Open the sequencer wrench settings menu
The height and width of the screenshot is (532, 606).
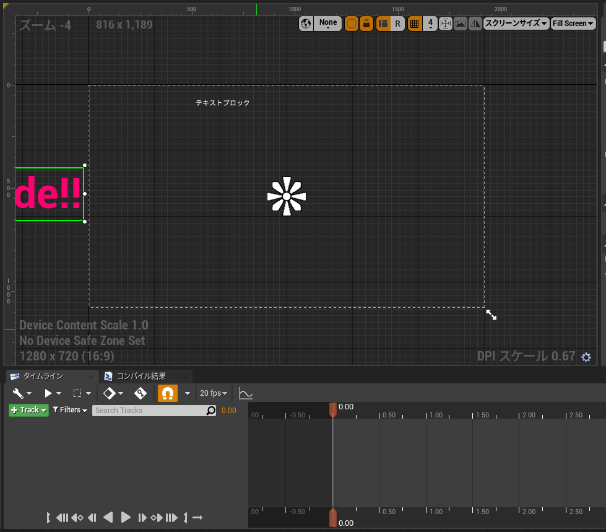(x=22, y=393)
